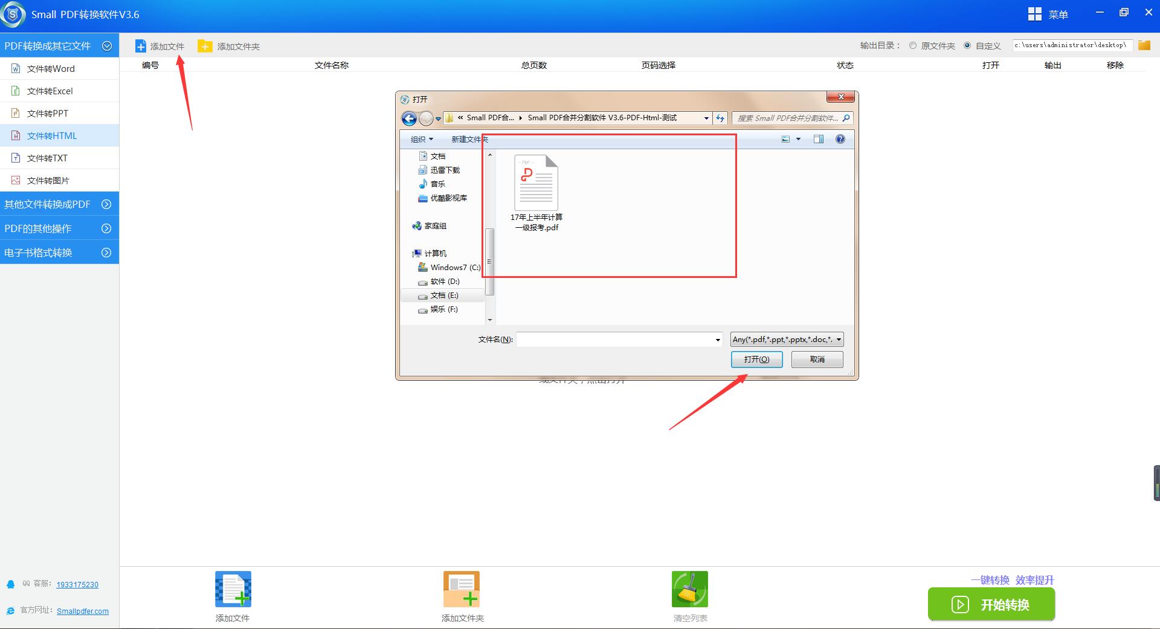Select 软件 (D:) drive

439,282
